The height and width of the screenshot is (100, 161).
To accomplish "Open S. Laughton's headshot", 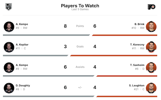I will point(151,88).
